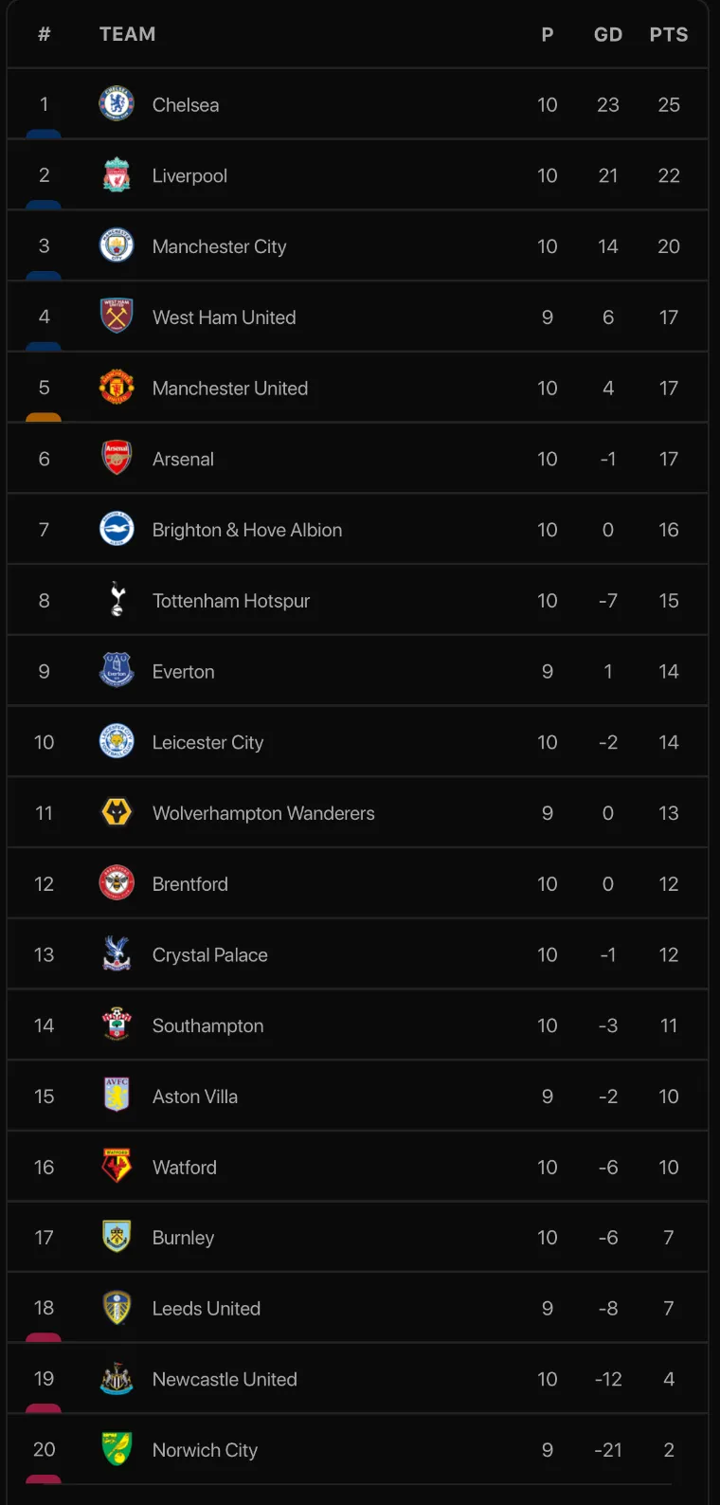Select the Manchester City badge icon

coord(117,246)
